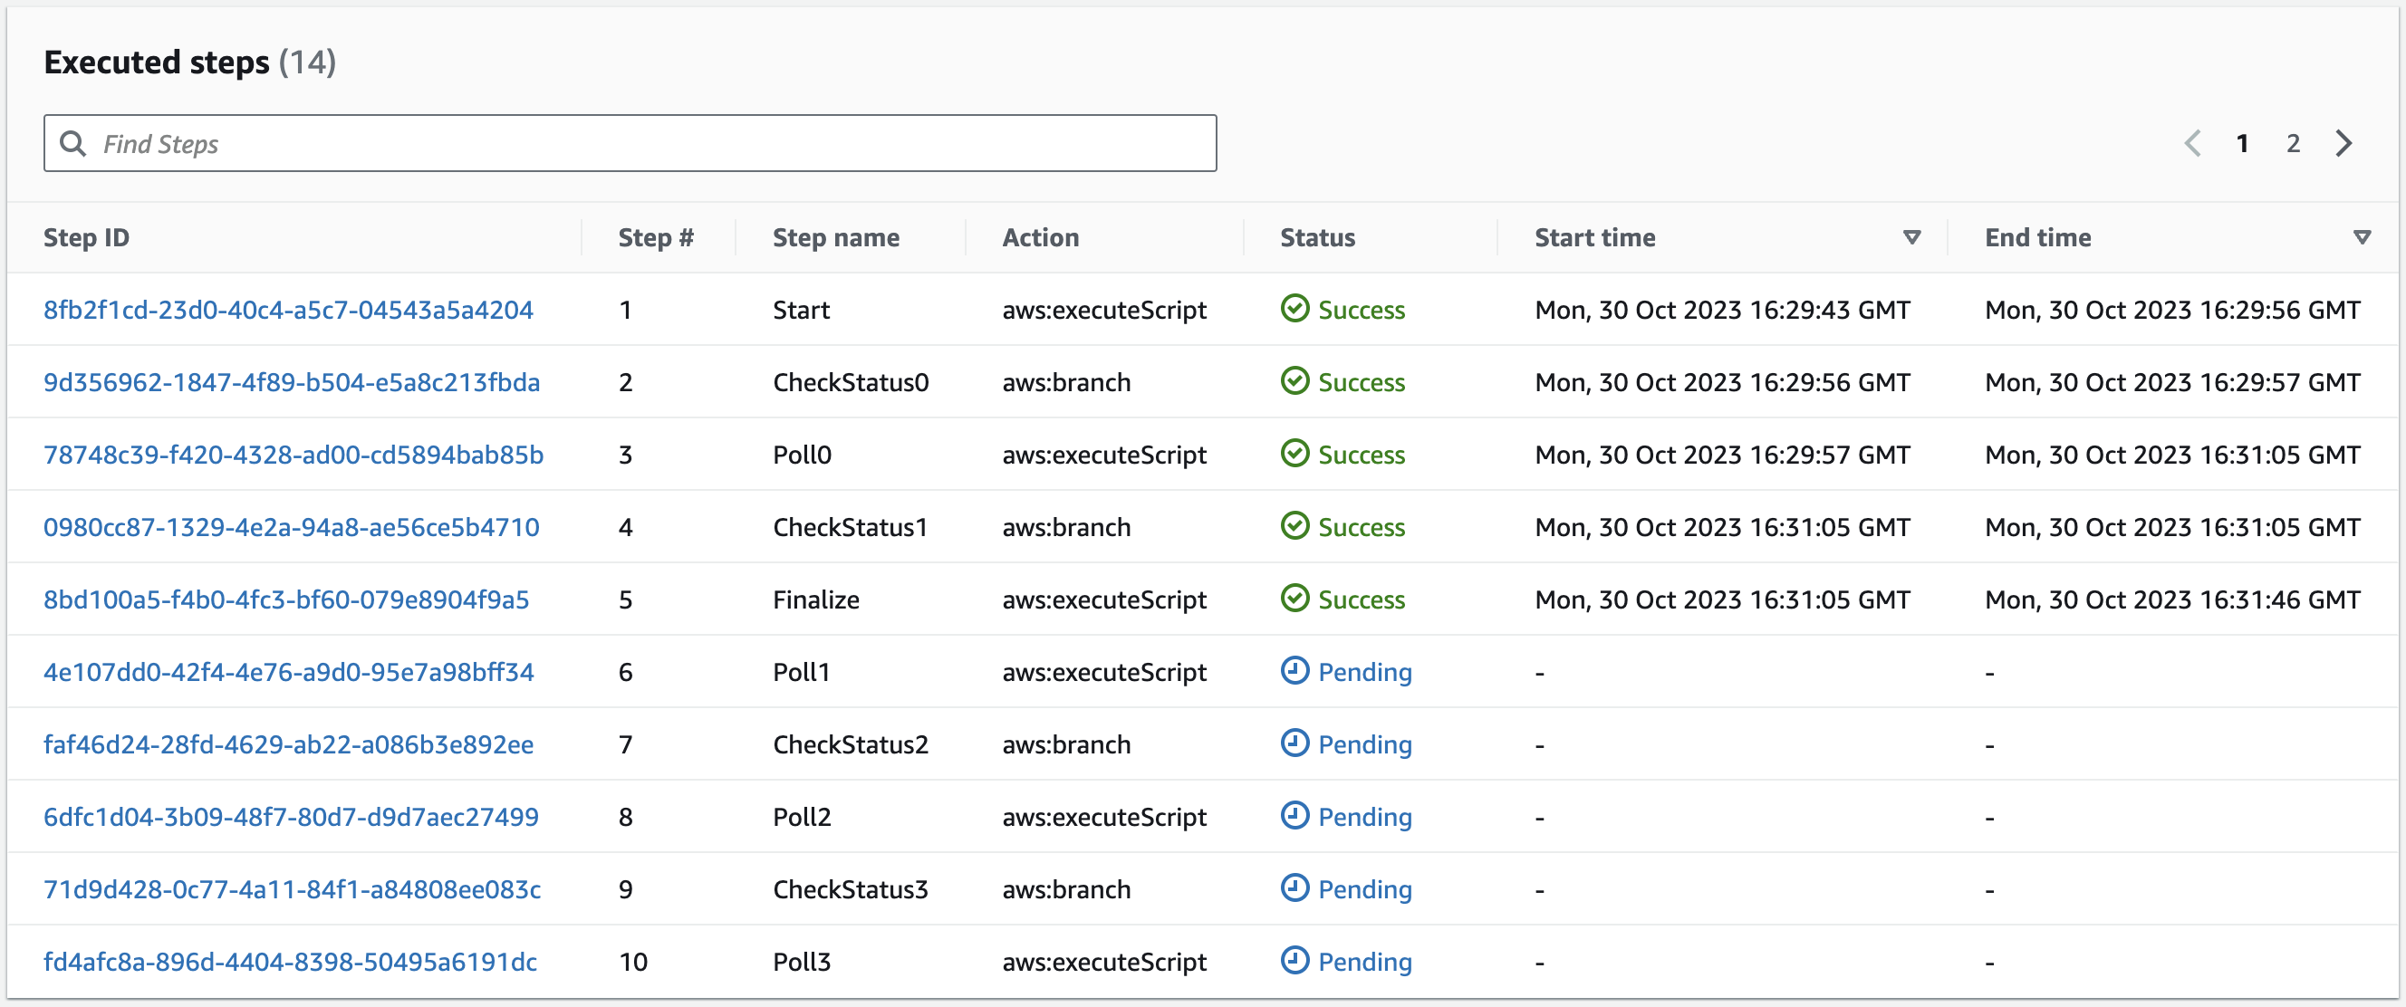The height and width of the screenshot is (1007, 2406).
Task: Click the previous page arrow
Action: (x=2193, y=143)
